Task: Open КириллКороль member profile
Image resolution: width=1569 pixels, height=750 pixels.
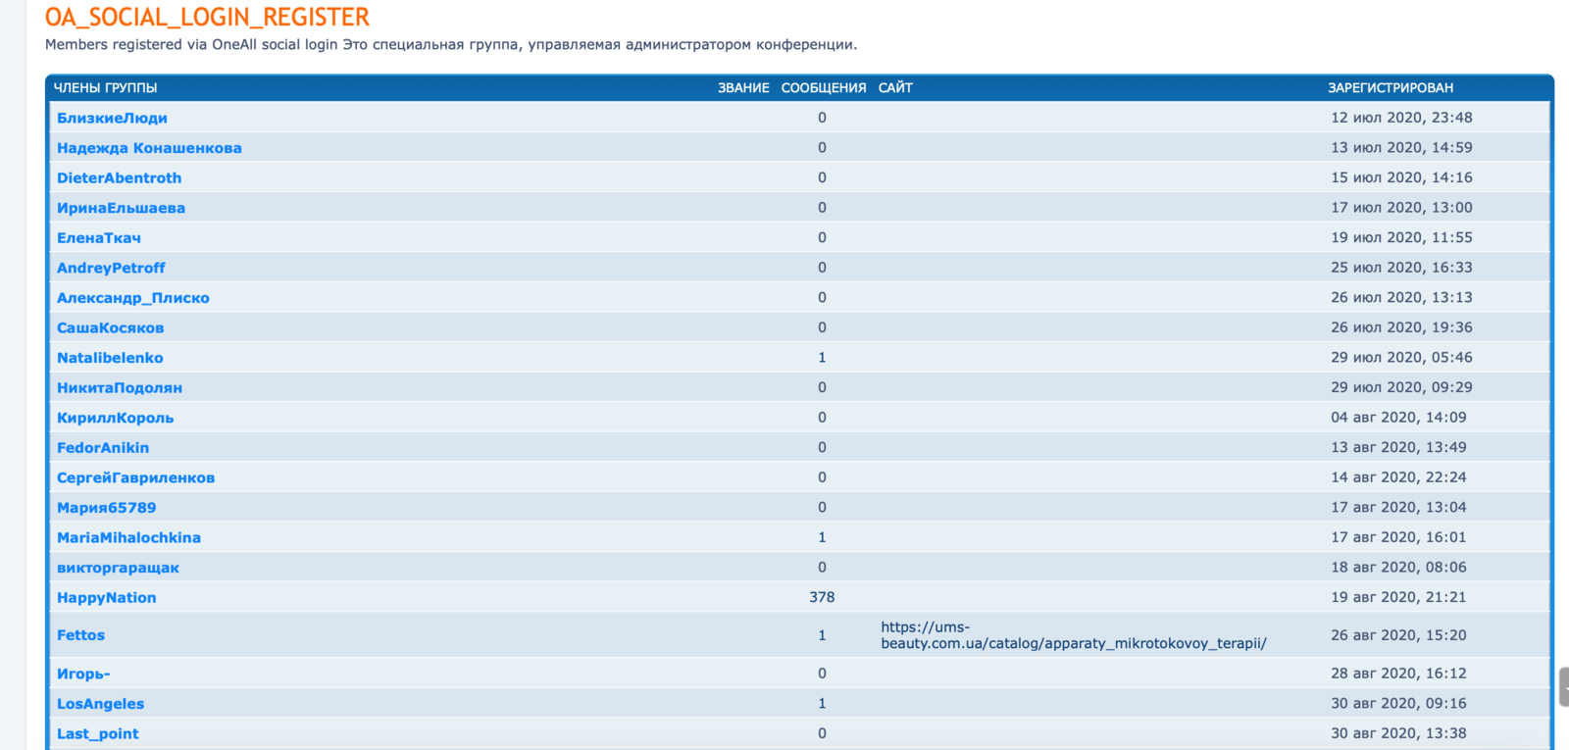Action: coord(115,418)
